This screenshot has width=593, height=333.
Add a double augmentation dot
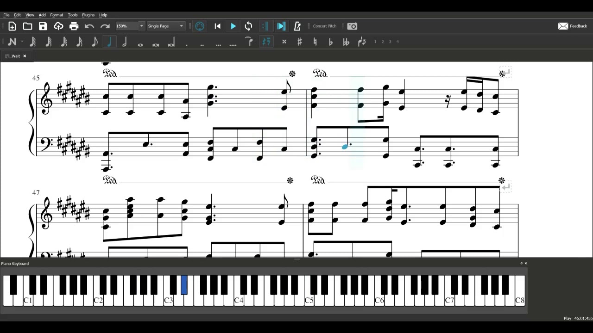coord(202,44)
